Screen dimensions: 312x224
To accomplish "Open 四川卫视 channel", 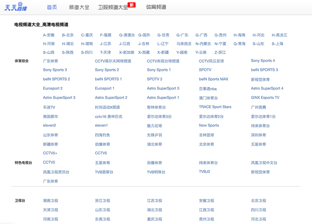I will tap(258, 210).
